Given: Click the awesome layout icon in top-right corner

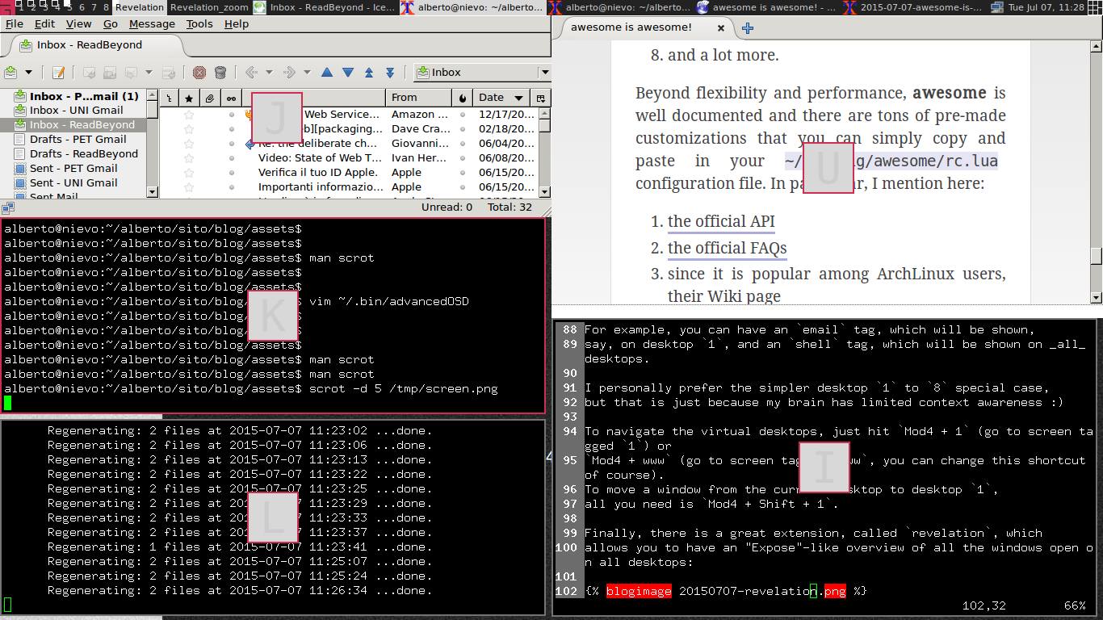Looking at the screenshot, I should (x=1094, y=6).
